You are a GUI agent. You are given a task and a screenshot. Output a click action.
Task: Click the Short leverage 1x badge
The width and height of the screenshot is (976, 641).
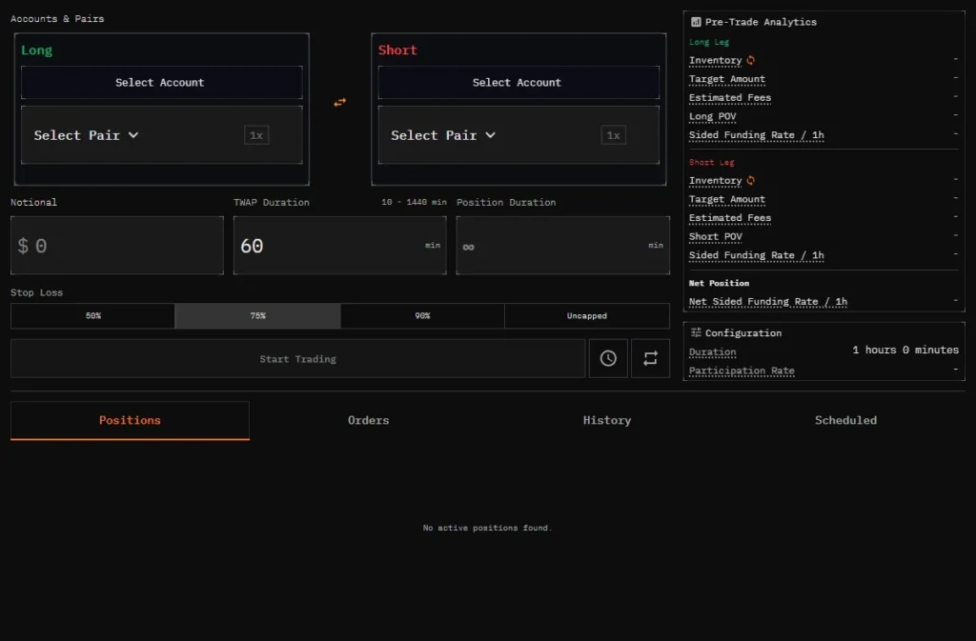click(x=614, y=135)
